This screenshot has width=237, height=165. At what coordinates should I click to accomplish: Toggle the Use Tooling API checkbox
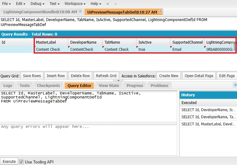click(21, 162)
